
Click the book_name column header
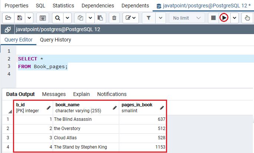point(86,108)
